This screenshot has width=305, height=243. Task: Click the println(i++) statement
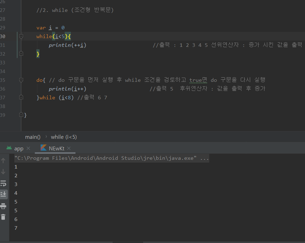point(67,89)
